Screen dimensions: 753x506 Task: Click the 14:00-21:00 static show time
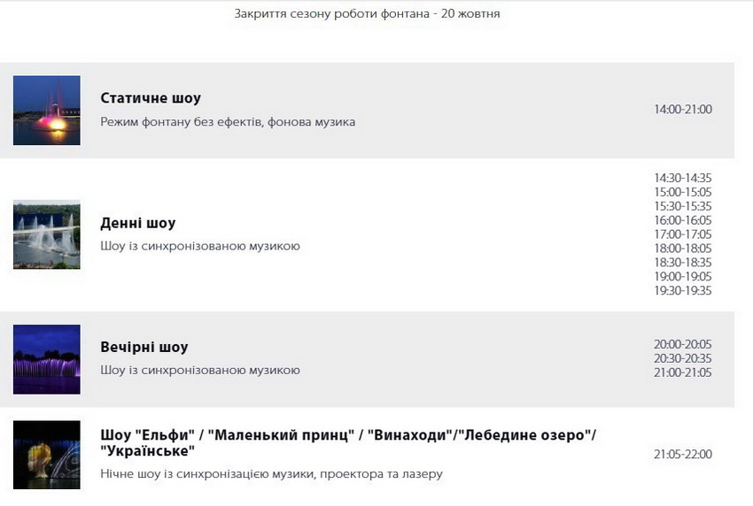pos(682,110)
